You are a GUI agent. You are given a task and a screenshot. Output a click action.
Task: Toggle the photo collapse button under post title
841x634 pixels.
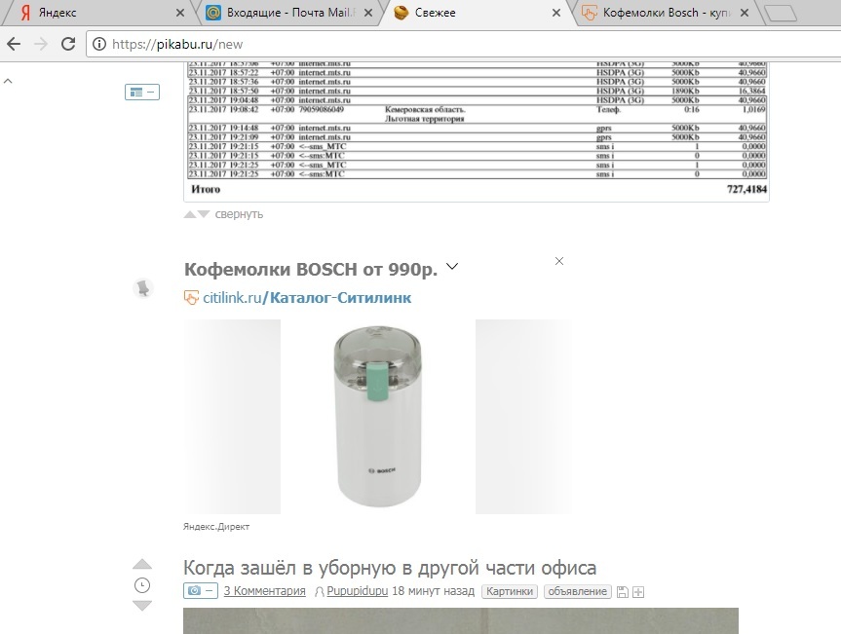pyautogui.click(x=201, y=590)
